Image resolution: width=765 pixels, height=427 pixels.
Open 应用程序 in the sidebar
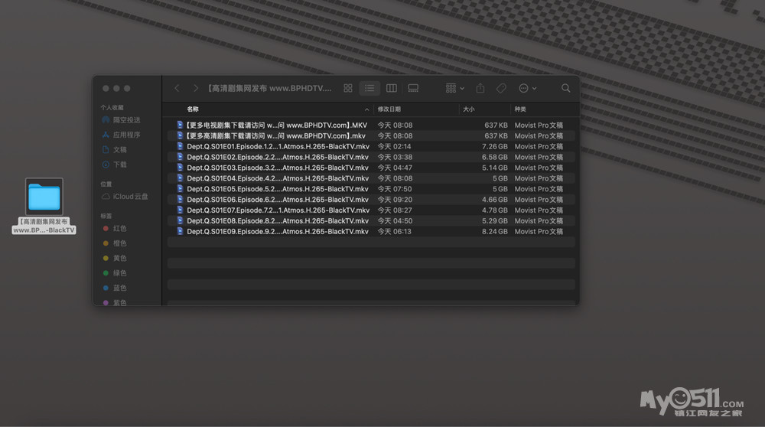pyautogui.click(x=126, y=135)
